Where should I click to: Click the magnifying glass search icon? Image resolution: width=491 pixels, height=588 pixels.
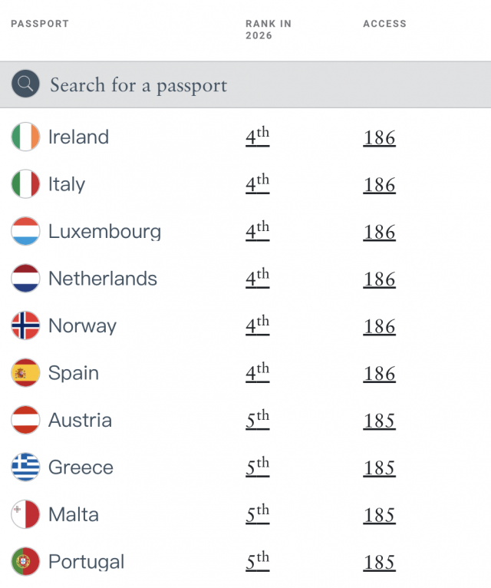pos(25,84)
